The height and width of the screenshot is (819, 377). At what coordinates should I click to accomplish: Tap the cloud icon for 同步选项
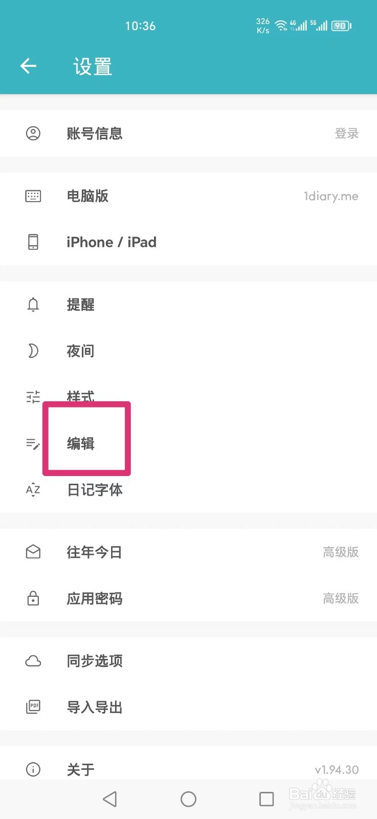[33, 661]
